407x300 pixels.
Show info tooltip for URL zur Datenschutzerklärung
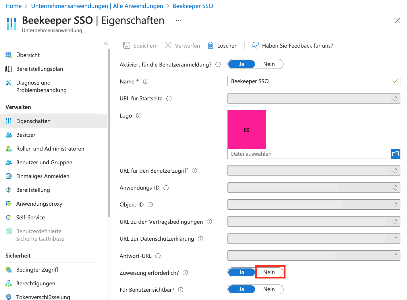point(200,239)
